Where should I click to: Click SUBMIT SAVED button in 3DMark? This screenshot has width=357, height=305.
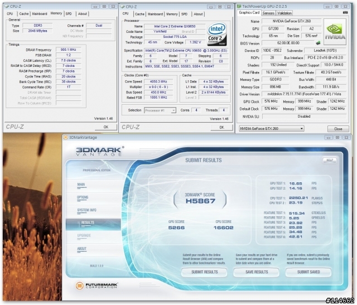tap(308, 272)
